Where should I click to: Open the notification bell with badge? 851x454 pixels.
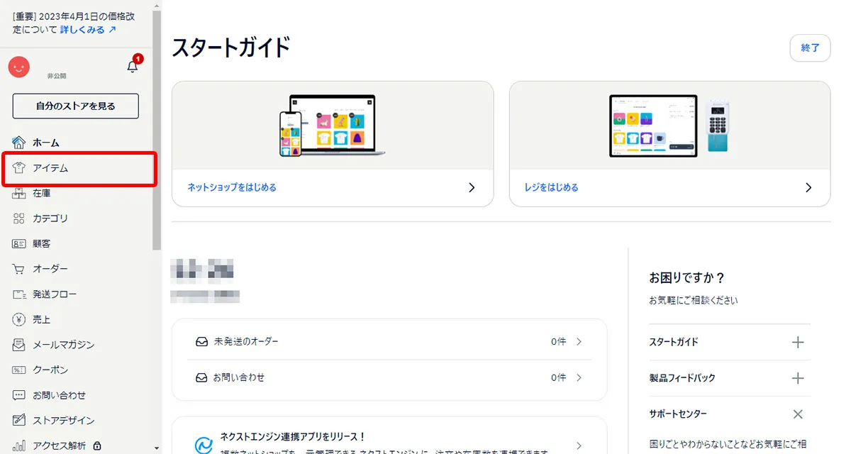(x=132, y=67)
